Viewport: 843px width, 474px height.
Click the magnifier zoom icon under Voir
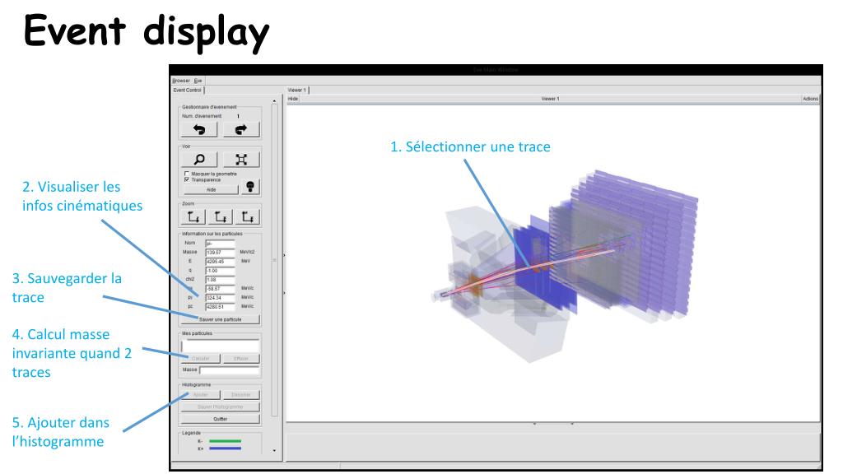pos(199,160)
